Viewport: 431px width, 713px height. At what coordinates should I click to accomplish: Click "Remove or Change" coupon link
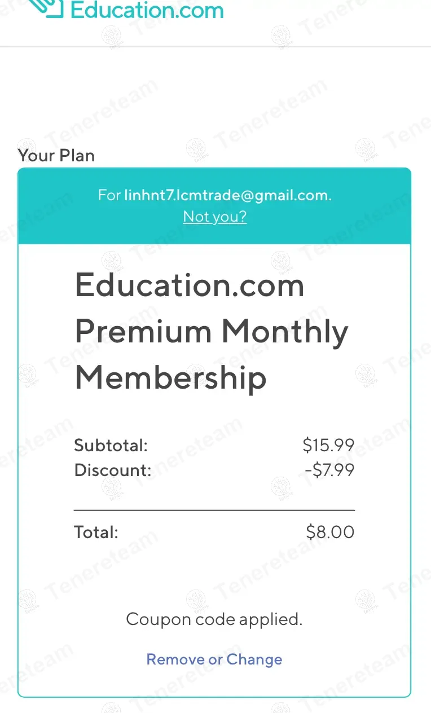[x=214, y=659]
